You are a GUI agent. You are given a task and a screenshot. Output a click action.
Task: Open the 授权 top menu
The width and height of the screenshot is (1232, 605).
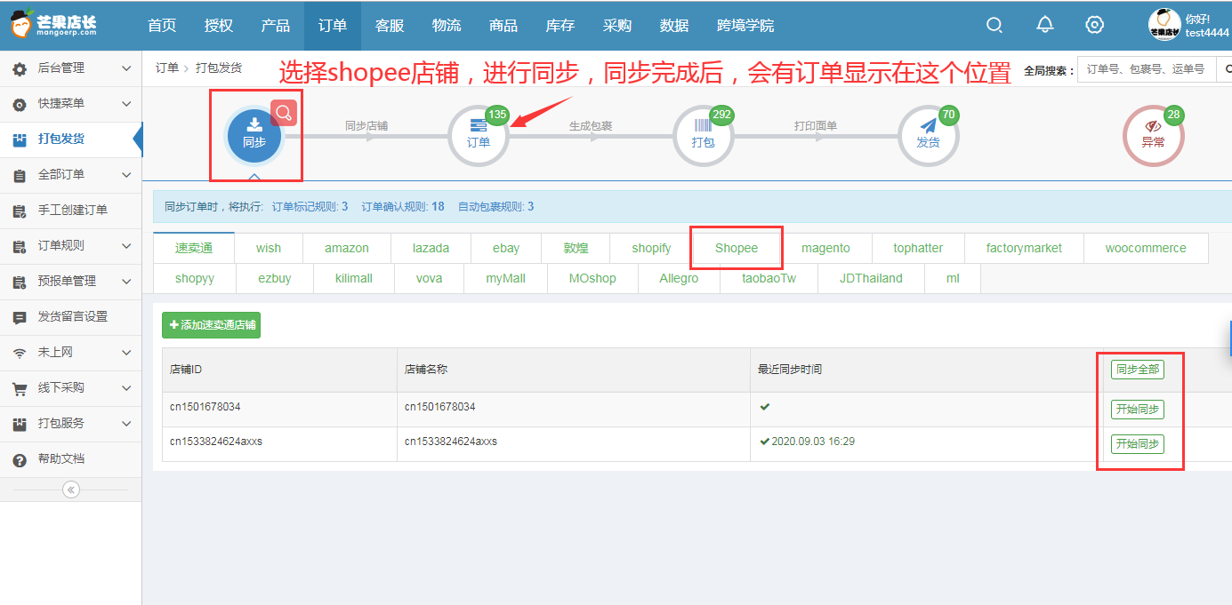(x=219, y=26)
